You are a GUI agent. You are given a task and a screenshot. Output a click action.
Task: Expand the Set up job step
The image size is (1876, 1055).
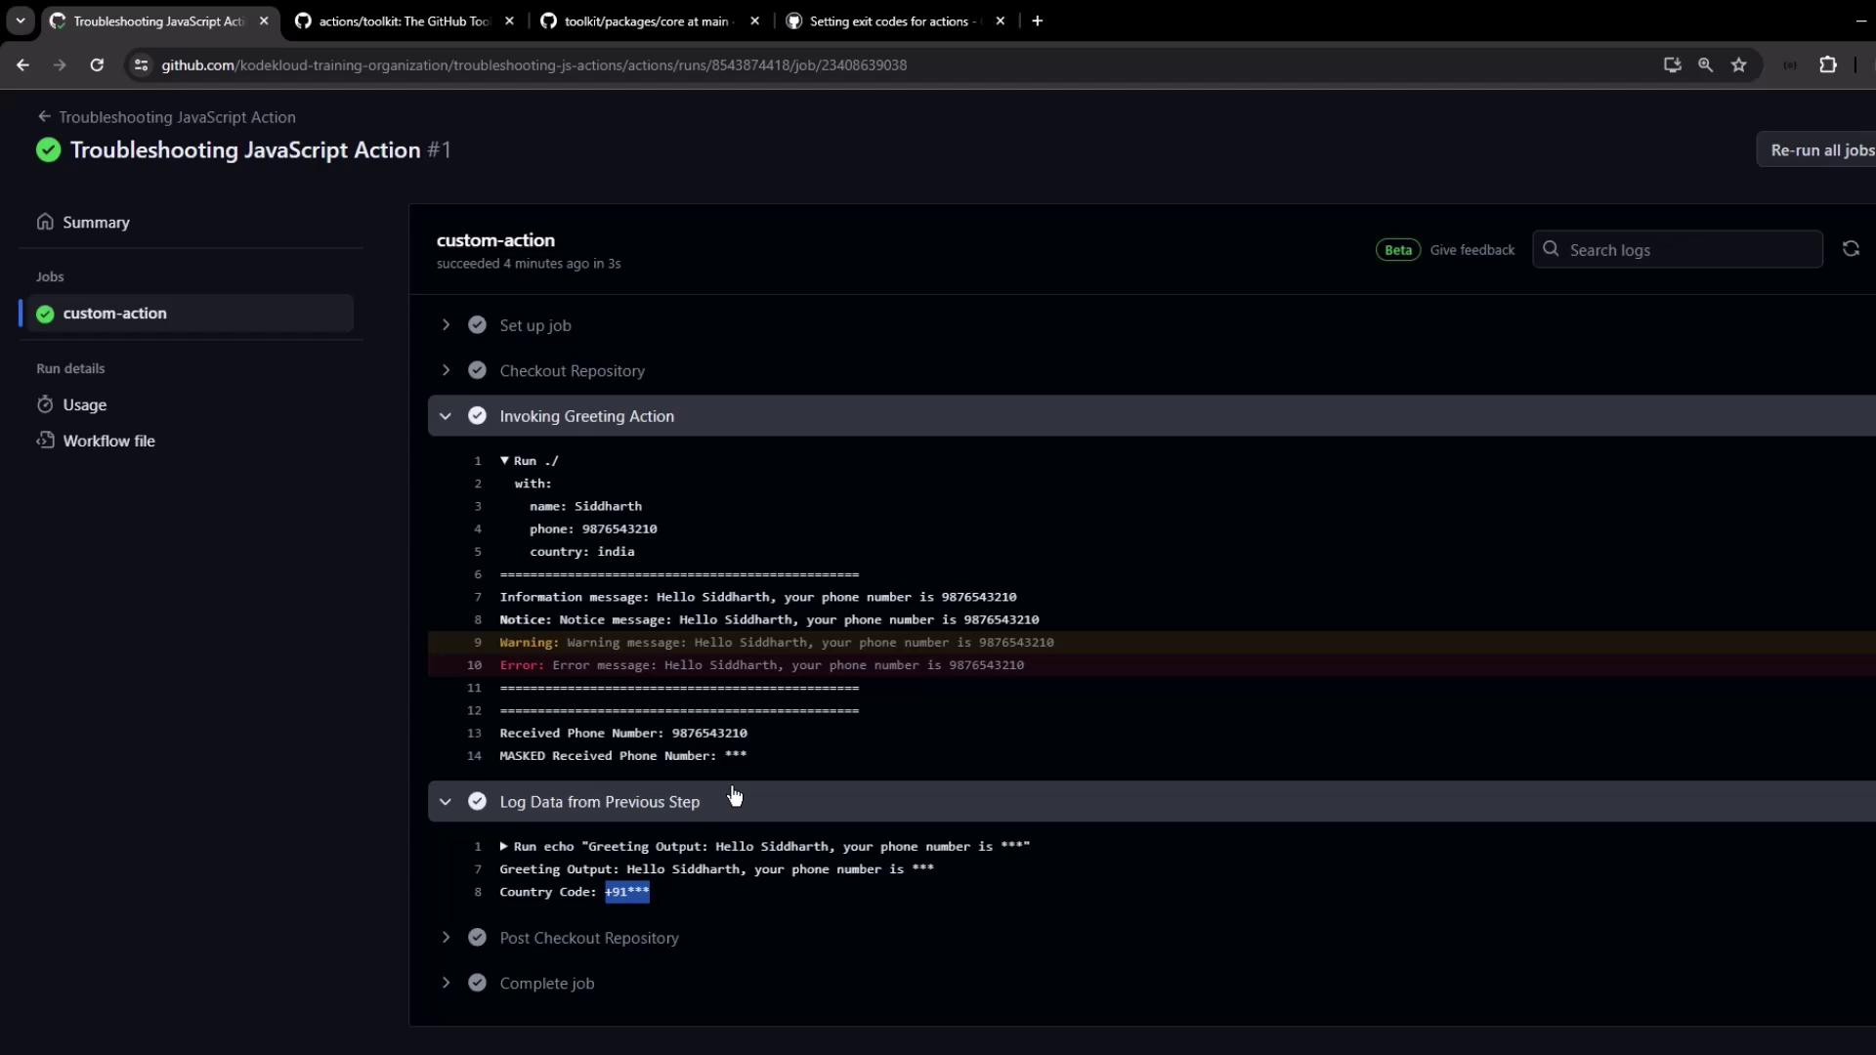tap(446, 325)
